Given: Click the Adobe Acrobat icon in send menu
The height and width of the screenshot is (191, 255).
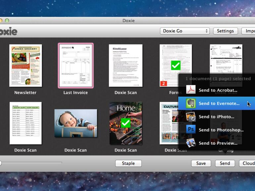Looking at the screenshot, I should 191,90.
